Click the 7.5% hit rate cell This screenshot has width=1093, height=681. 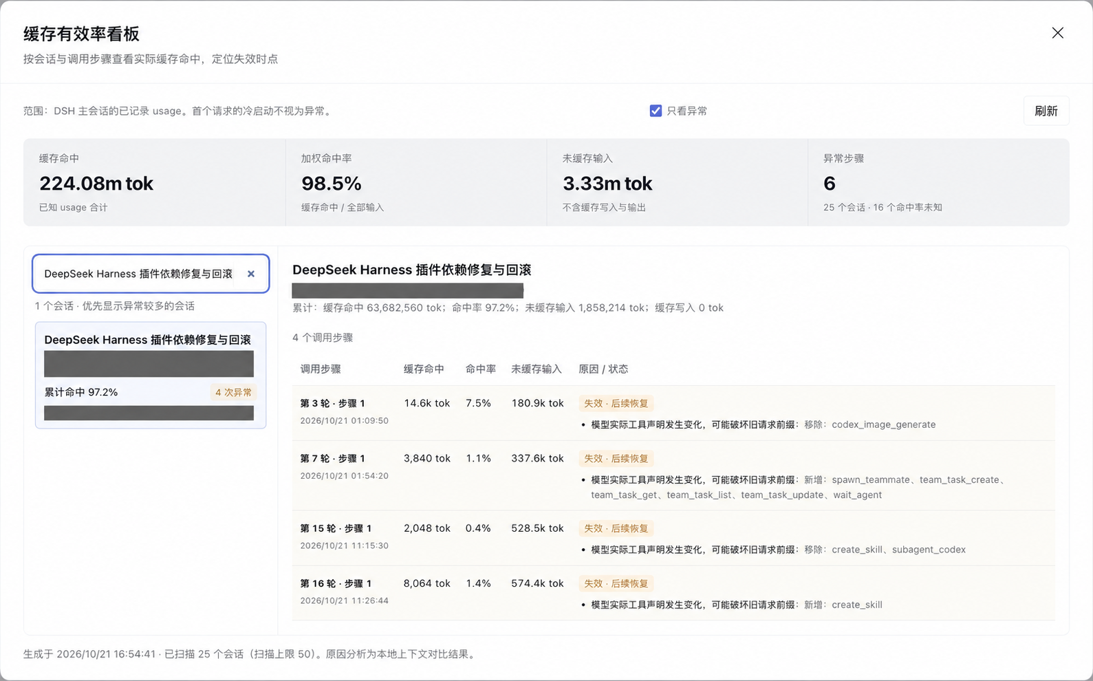[478, 403]
